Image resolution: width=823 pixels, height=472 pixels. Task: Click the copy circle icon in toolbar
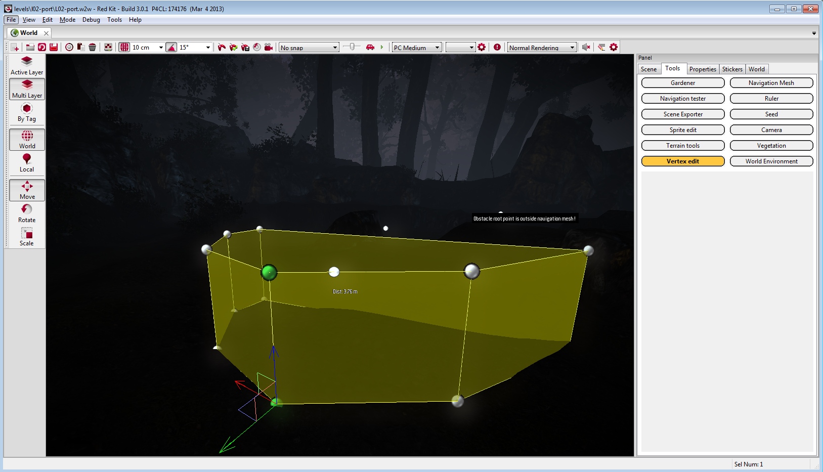(x=69, y=47)
